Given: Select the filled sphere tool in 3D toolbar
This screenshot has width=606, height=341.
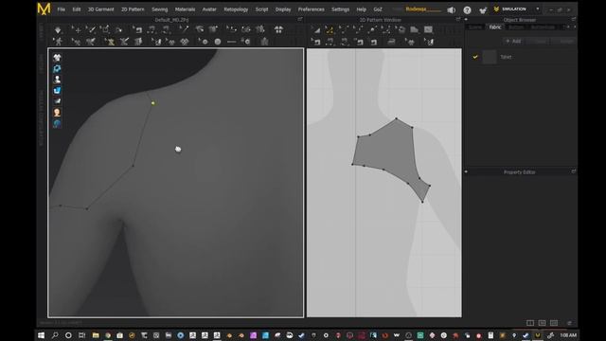Looking at the screenshot, I should (218, 42).
